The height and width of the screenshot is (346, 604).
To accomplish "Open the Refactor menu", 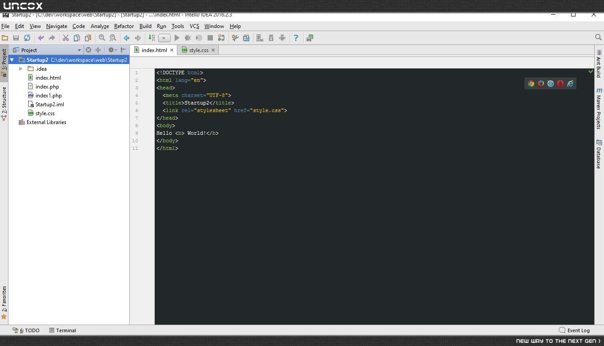I will point(124,26).
